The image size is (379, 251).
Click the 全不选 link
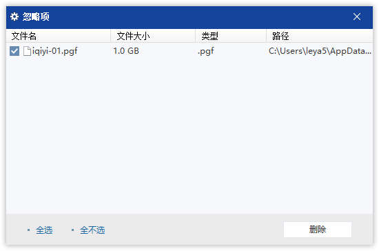[92, 230]
